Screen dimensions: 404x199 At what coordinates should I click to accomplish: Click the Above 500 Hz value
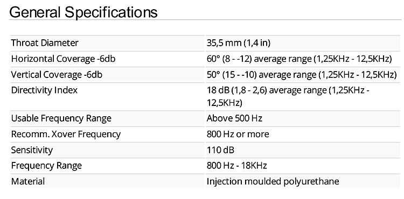[x=234, y=118]
